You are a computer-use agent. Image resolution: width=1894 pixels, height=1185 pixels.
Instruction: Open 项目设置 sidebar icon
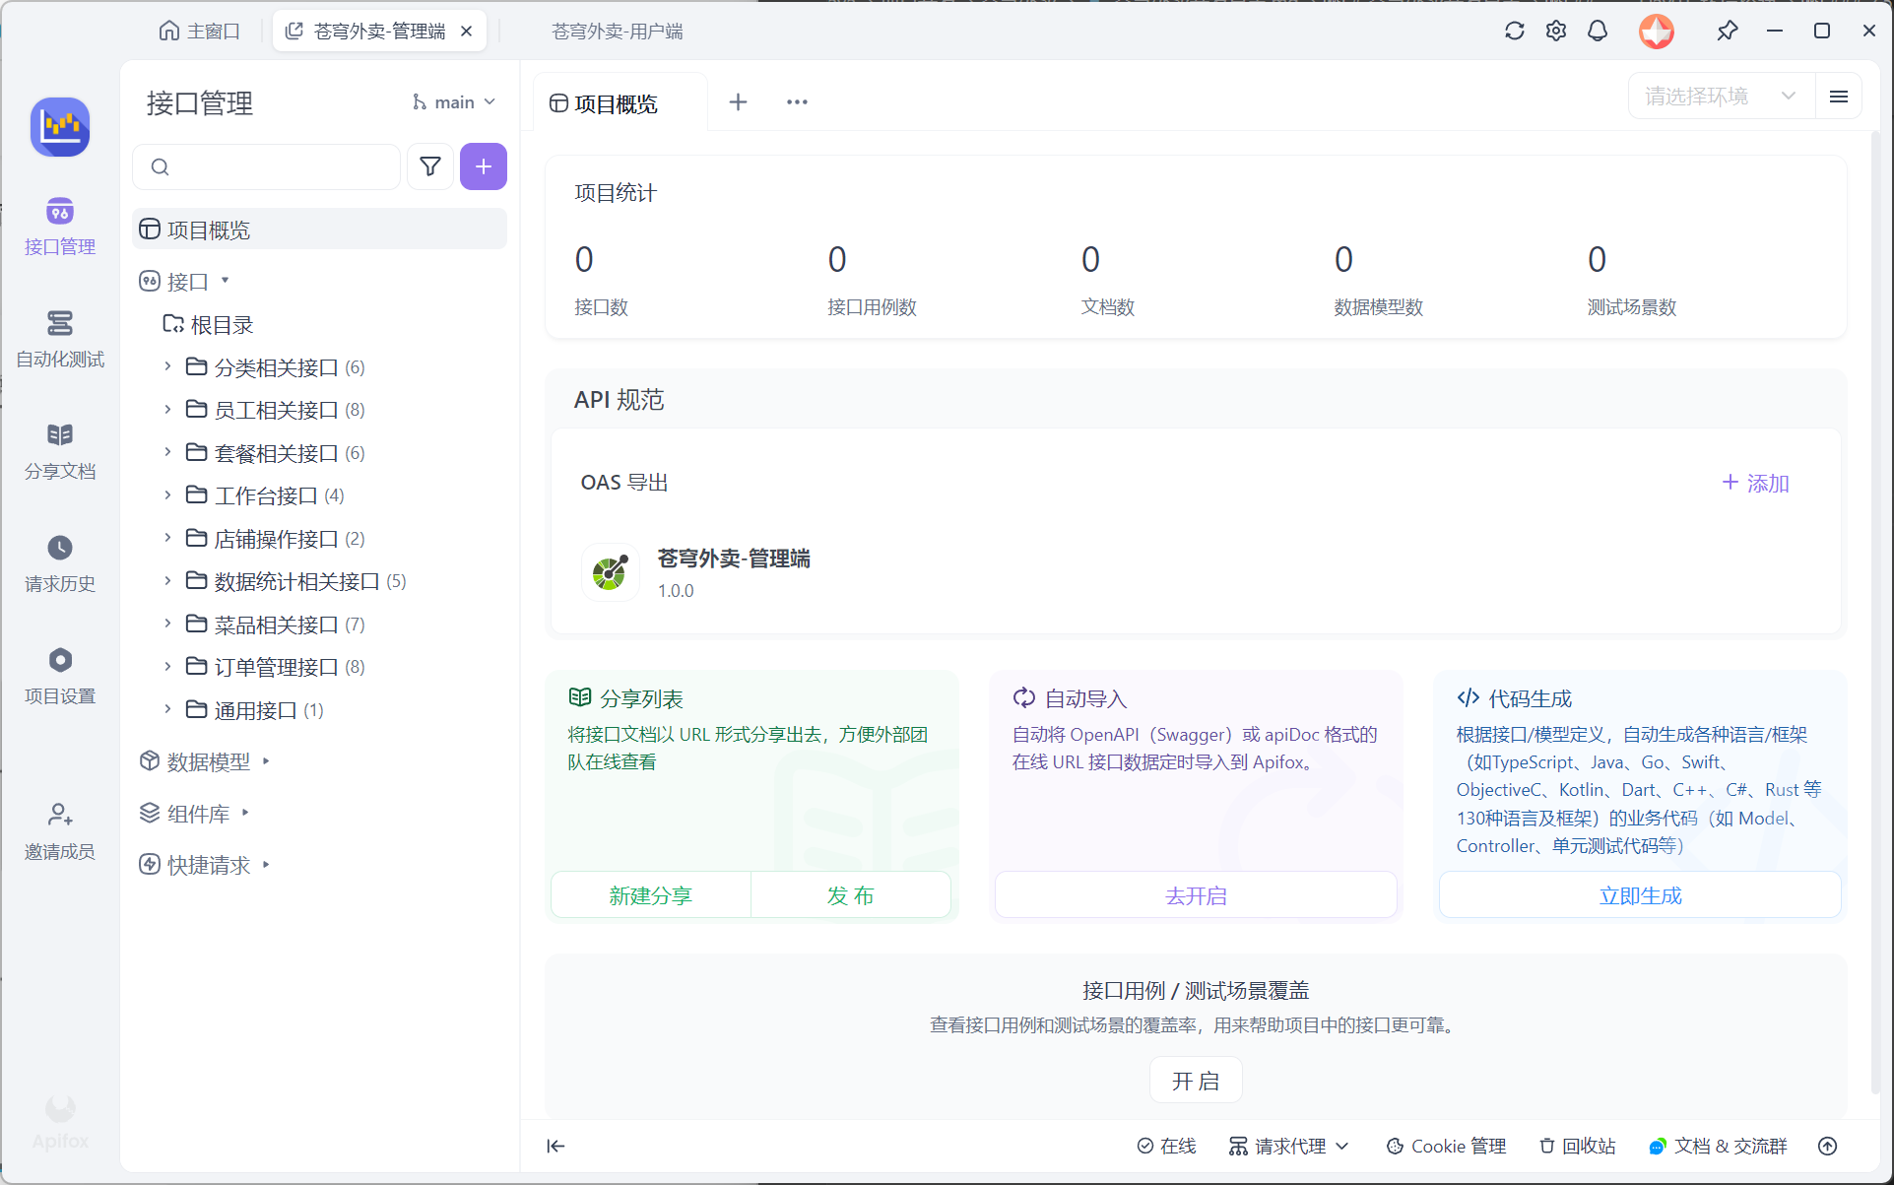(x=60, y=660)
